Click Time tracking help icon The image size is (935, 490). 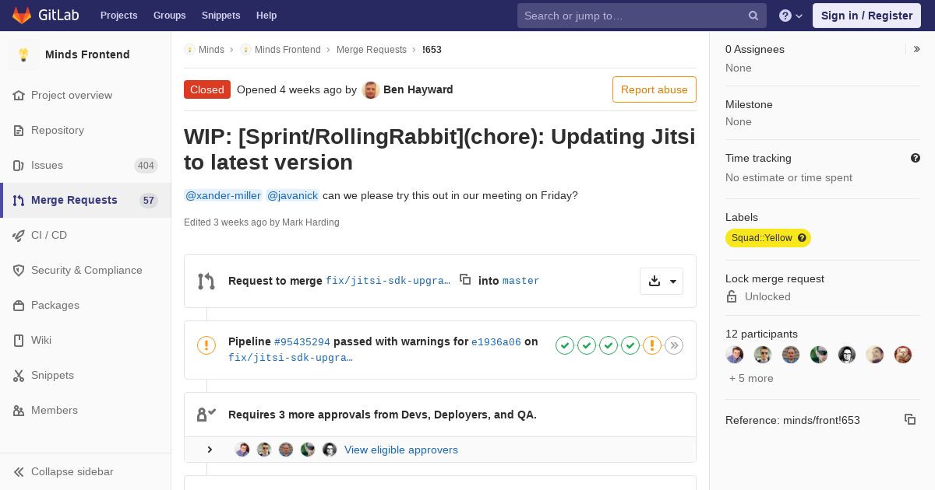tap(916, 158)
